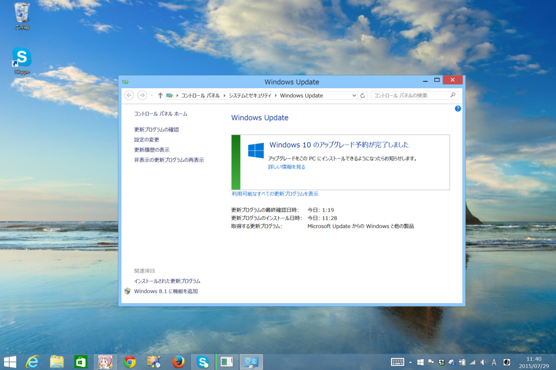
Task: Open recent locations dropdown arrow
Action: 152,95
